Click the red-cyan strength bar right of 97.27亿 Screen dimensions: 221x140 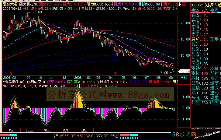(x=129, y=136)
